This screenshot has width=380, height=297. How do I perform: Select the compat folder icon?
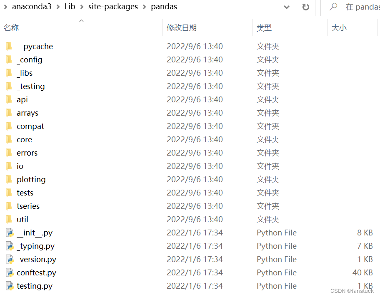(9, 126)
